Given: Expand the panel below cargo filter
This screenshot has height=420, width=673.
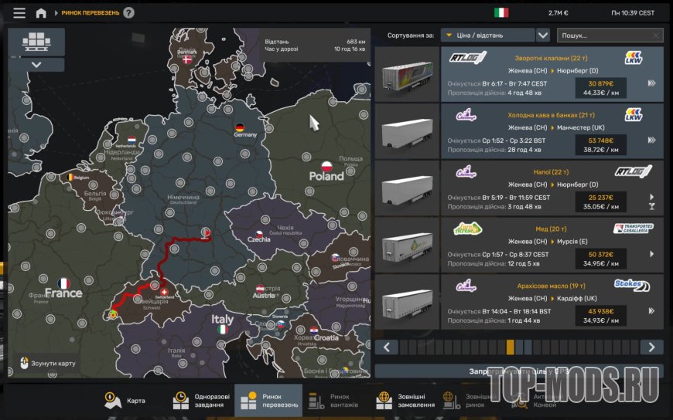Looking at the screenshot, I should click(x=36, y=65).
